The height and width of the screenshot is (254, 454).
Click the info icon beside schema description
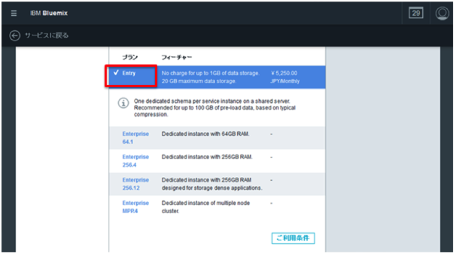pyautogui.click(x=123, y=103)
